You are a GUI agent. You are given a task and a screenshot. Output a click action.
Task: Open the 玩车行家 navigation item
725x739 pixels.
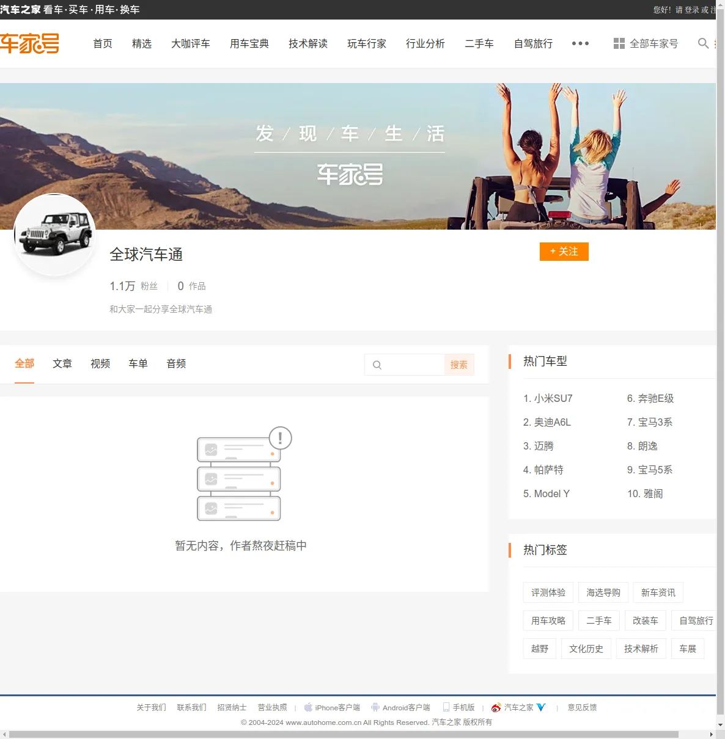367,43
